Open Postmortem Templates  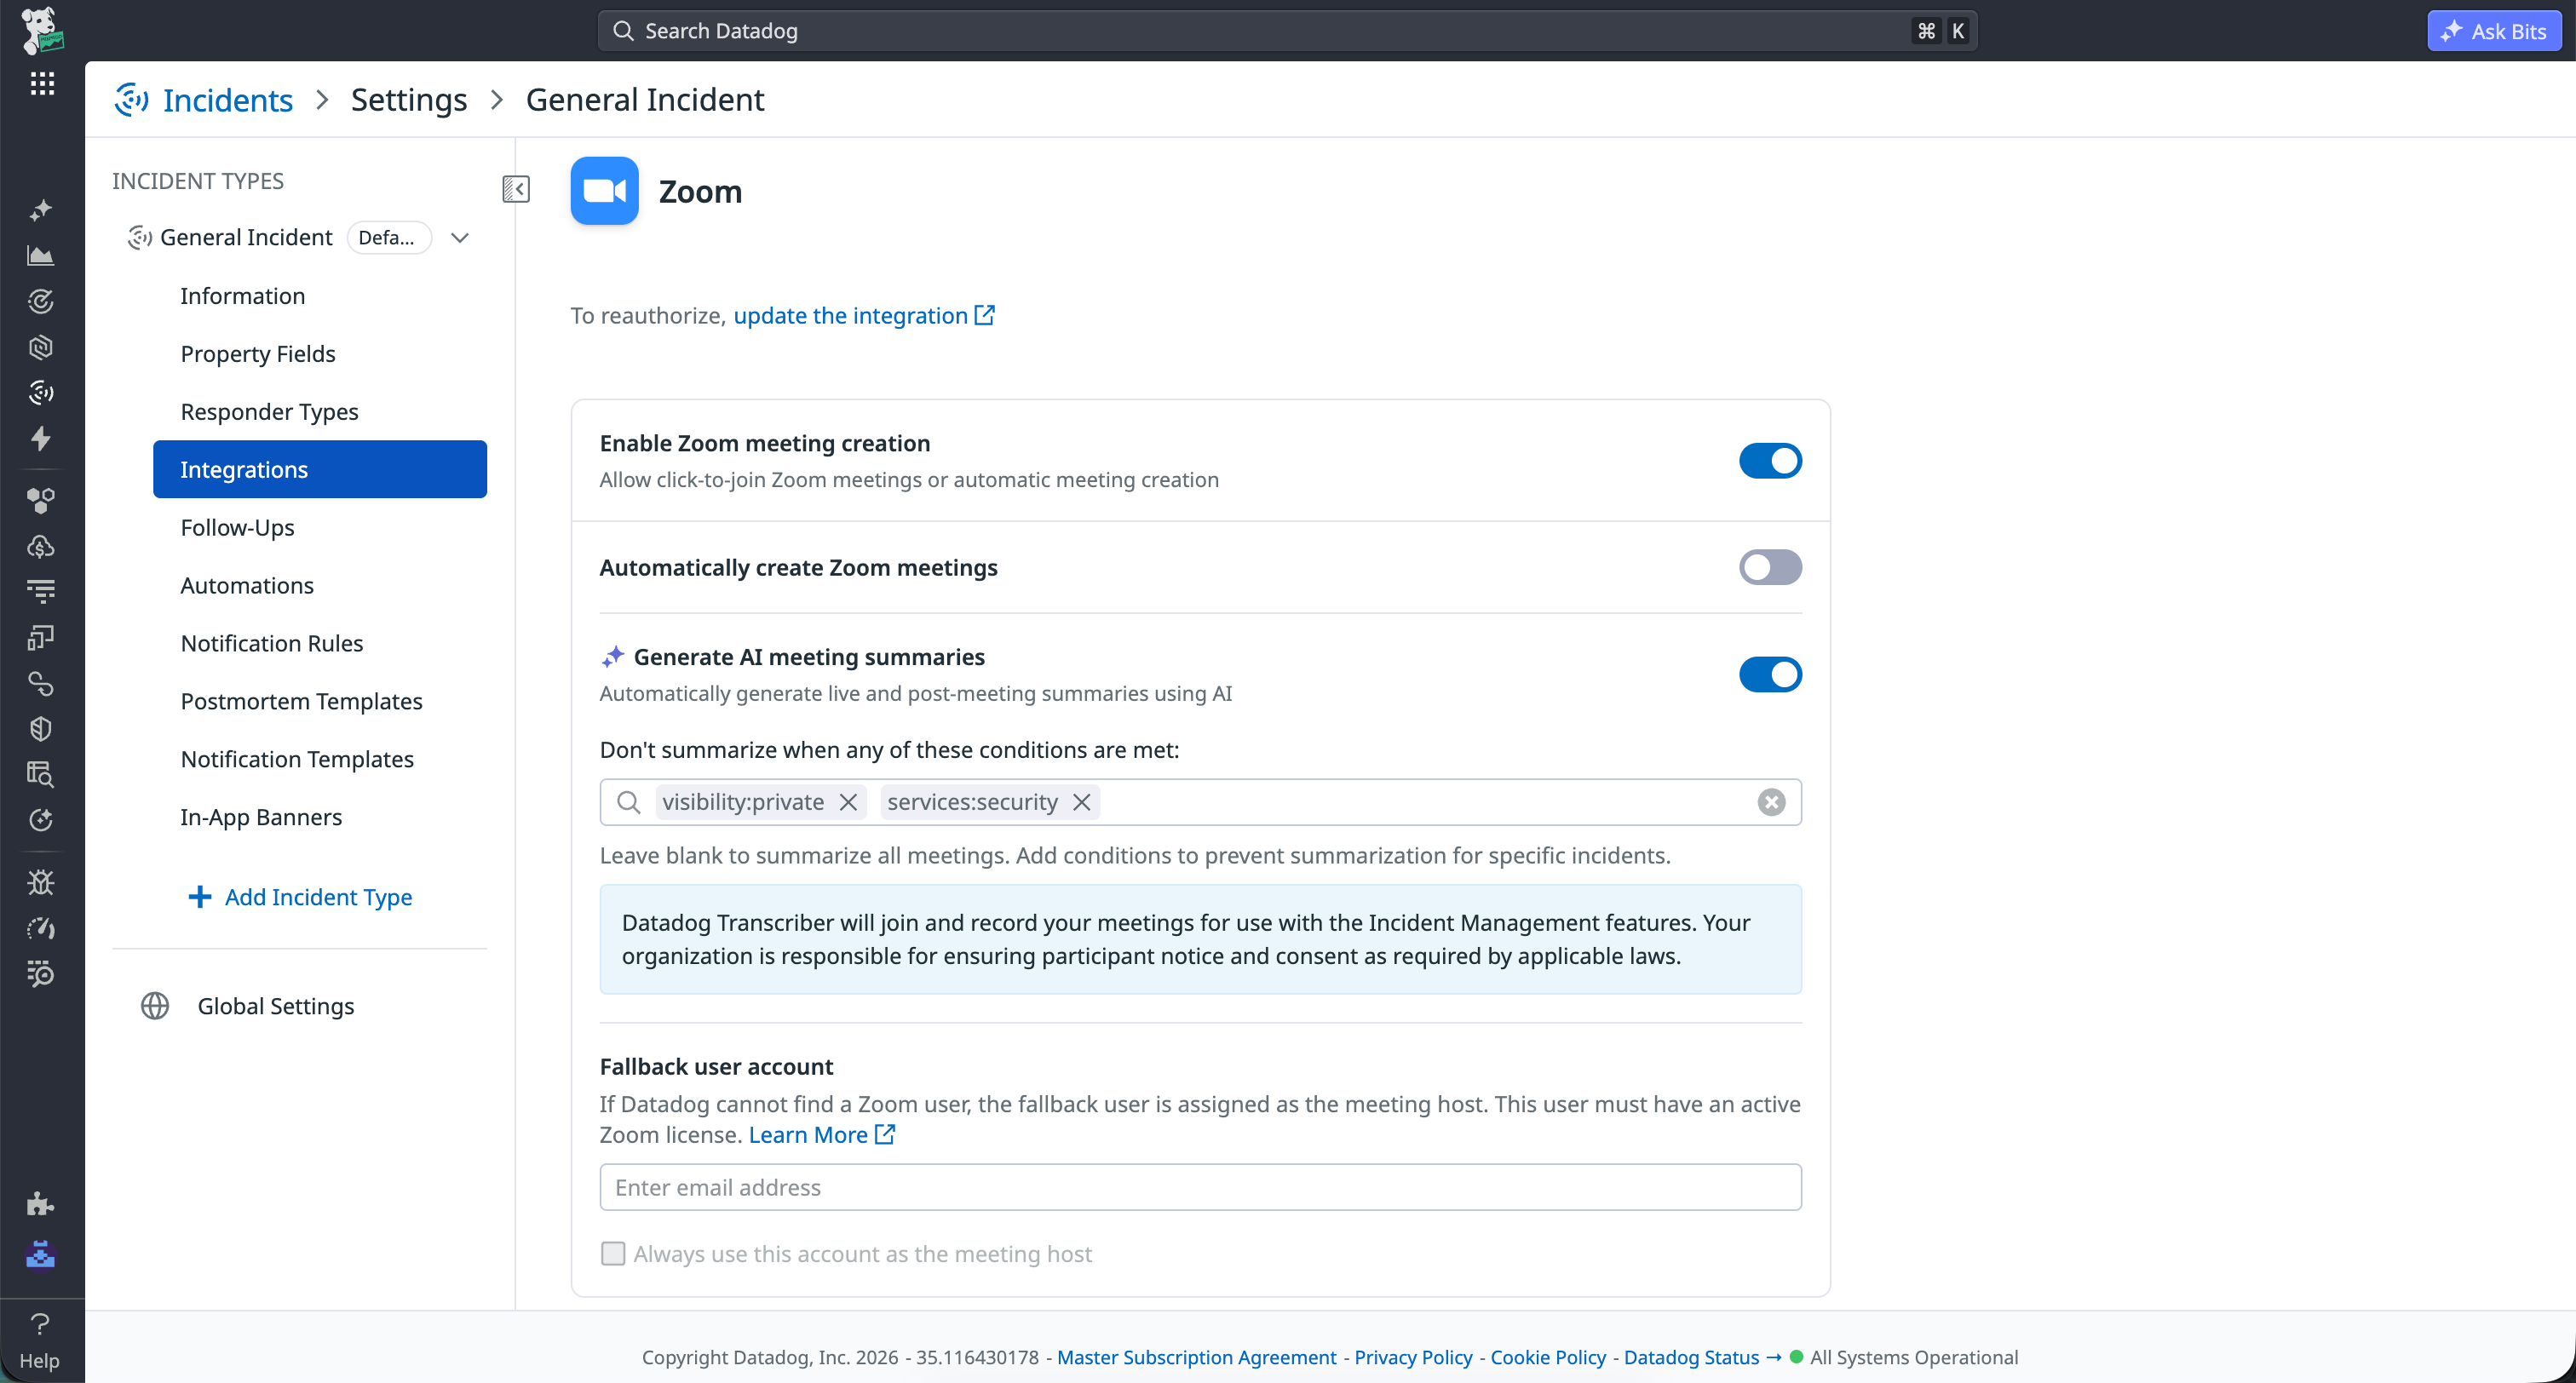coord(320,702)
